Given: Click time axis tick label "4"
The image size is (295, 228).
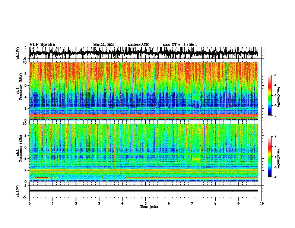Looking at the screenshot, I should click(x=122, y=203).
